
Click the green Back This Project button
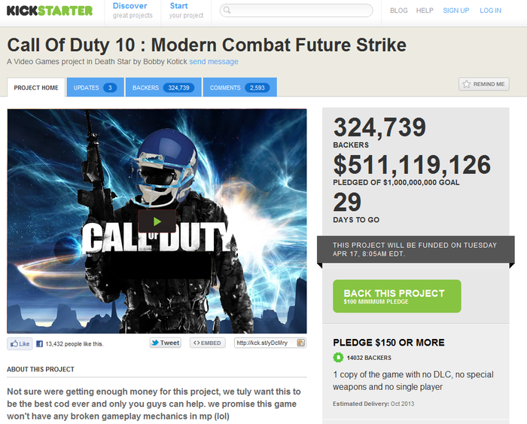point(397,297)
